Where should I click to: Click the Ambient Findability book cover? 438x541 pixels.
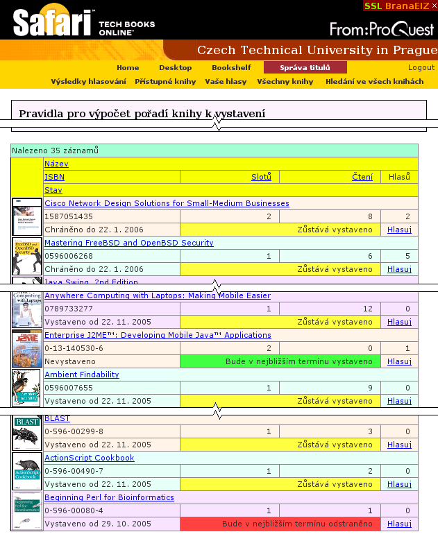coord(27,388)
